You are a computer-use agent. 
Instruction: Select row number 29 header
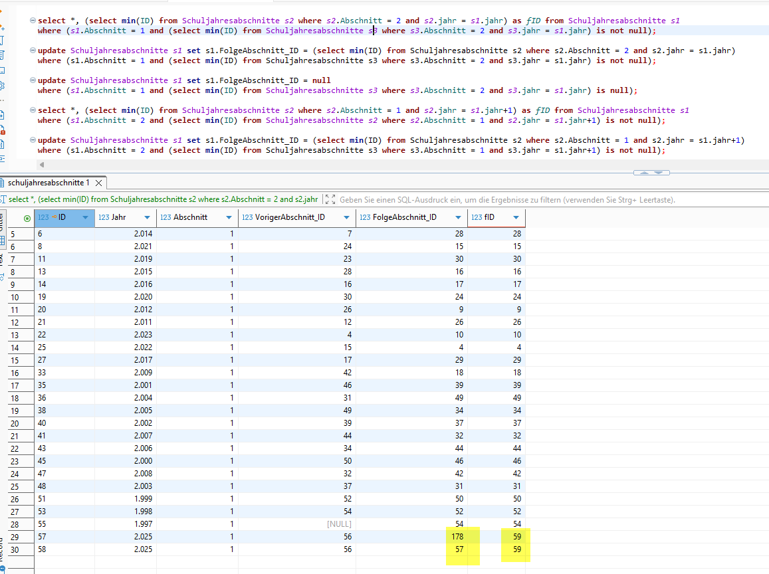13,536
